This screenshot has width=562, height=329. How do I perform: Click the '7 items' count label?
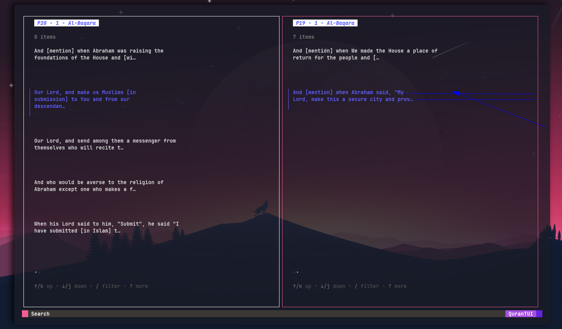(x=304, y=37)
